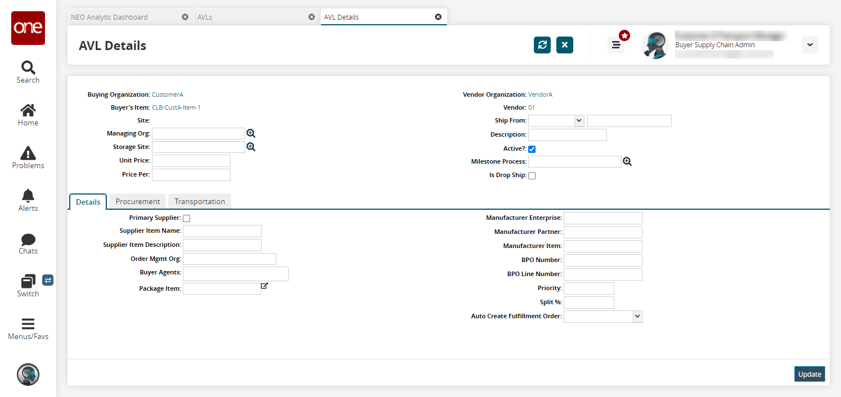Open the Auto Create Fulfillment Order dropdown
The image size is (841, 397).
click(637, 317)
